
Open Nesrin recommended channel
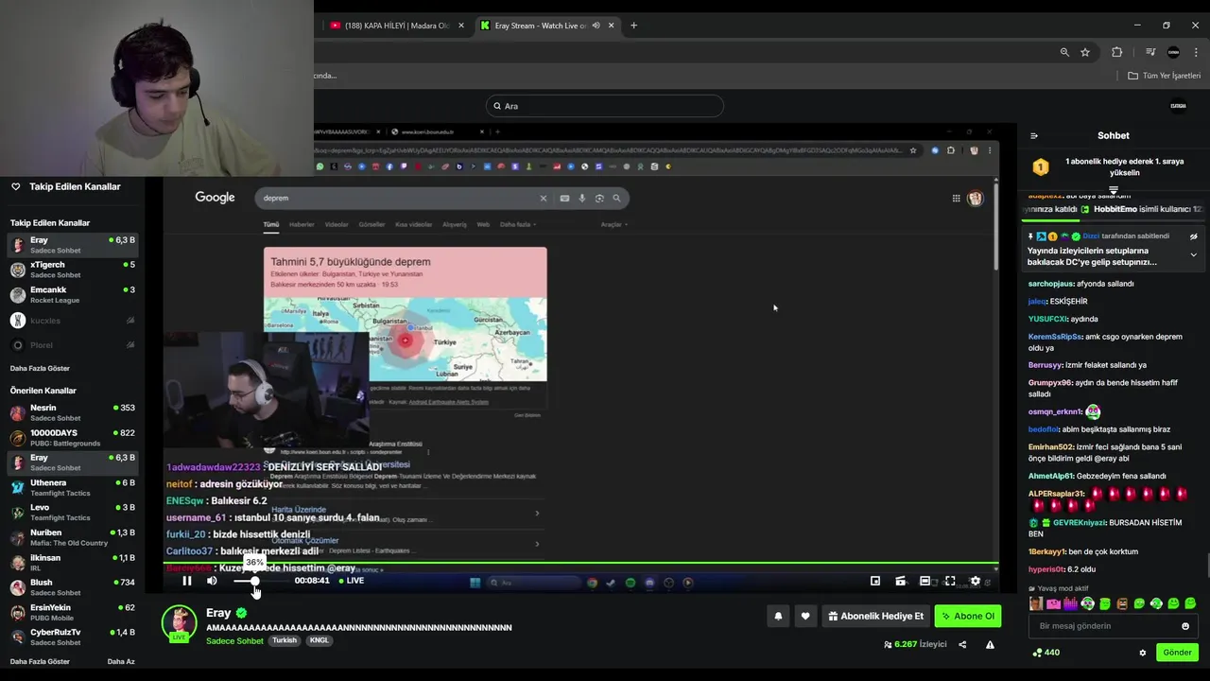tap(72, 412)
